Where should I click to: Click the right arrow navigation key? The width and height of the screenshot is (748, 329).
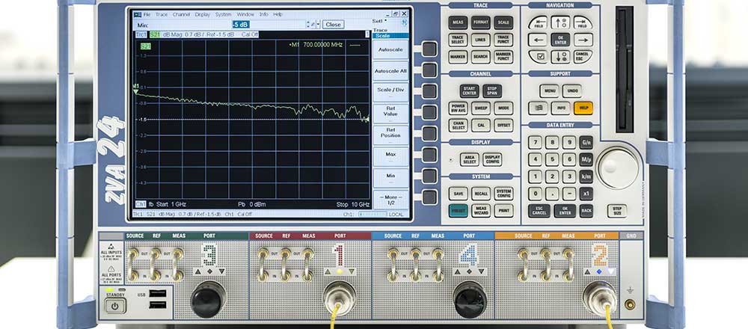point(583,40)
